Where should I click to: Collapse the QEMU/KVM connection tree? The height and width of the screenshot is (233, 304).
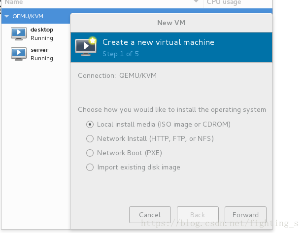click(x=7, y=16)
